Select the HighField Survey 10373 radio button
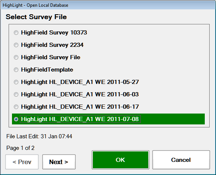Screen dimensions: 216x175 16,33
